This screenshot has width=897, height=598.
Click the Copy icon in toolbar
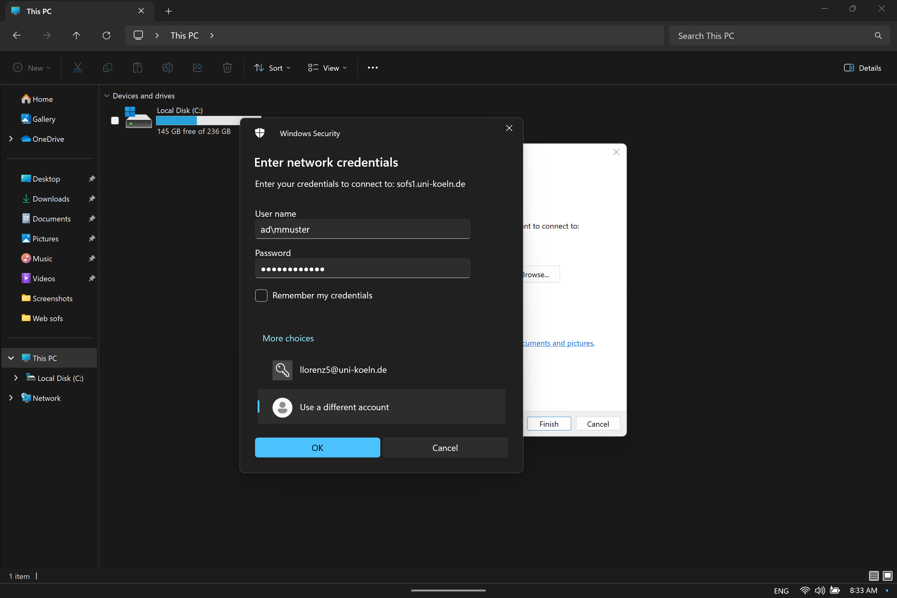(107, 68)
